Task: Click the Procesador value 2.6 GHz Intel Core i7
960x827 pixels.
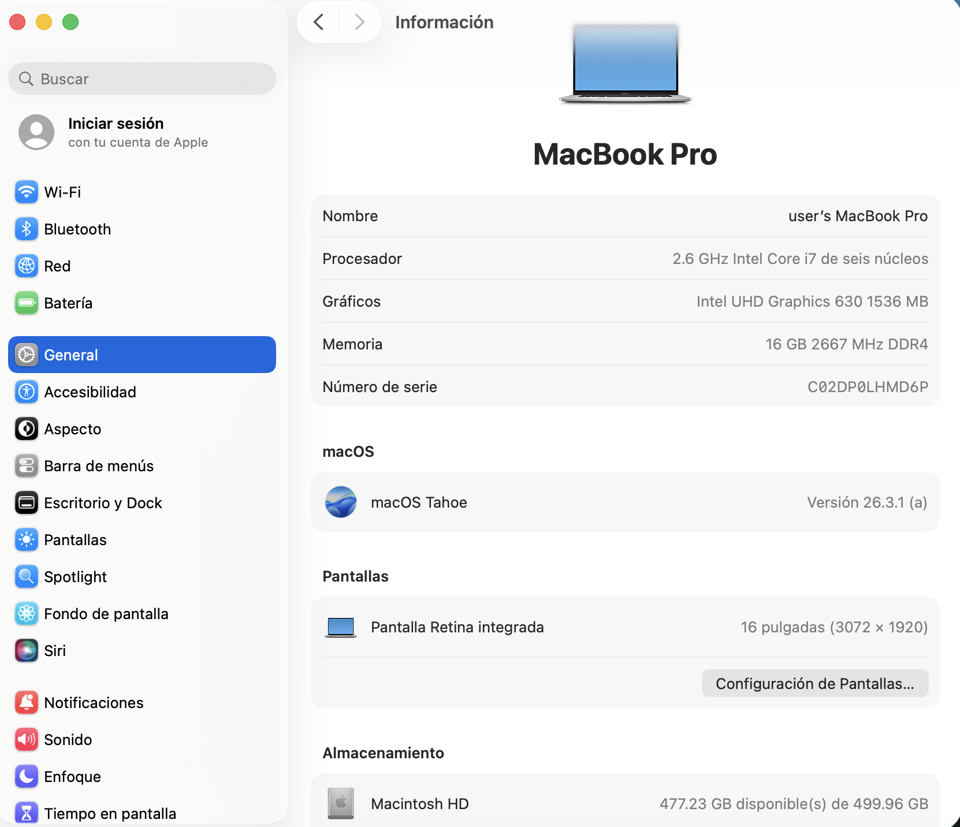Action: [x=800, y=259]
